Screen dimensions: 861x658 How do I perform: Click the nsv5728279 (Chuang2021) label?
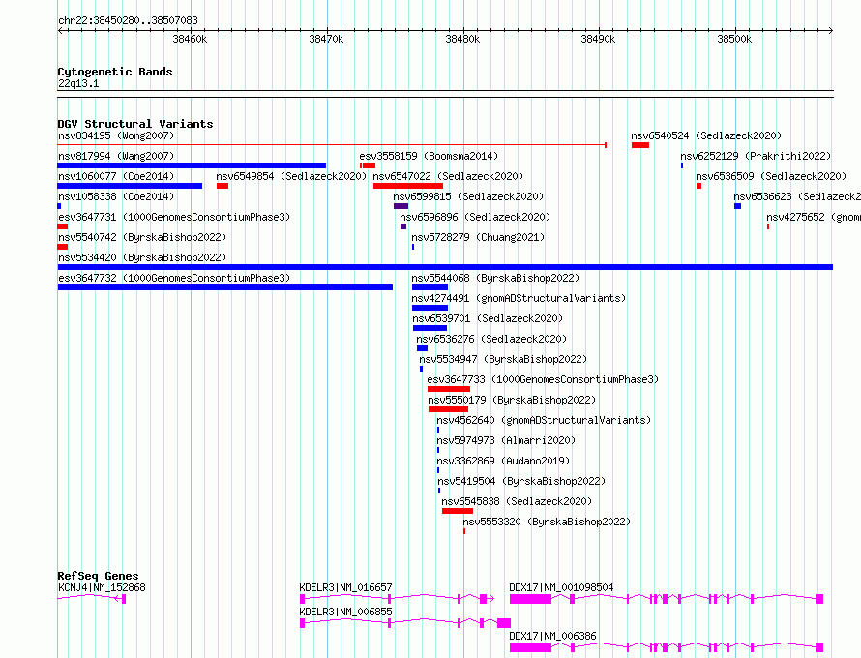pyautogui.click(x=478, y=237)
